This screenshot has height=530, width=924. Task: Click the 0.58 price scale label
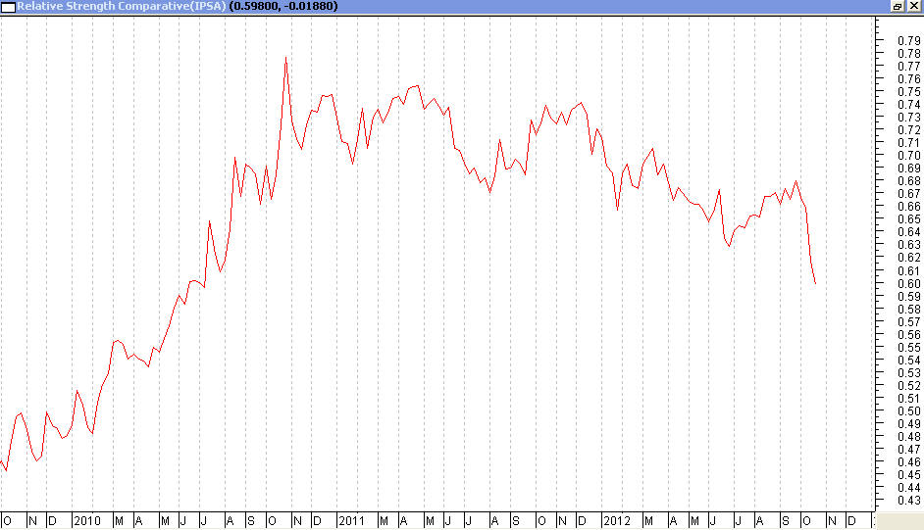point(908,310)
